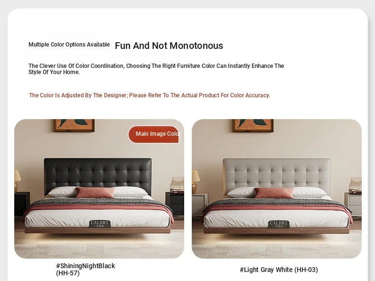The width and height of the screenshot is (375, 281).
Task: Click the table lamp beside gray bed
Action: tap(196, 182)
